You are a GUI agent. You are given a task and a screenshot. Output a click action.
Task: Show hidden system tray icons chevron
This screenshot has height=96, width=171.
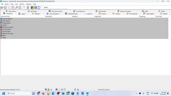136,93
